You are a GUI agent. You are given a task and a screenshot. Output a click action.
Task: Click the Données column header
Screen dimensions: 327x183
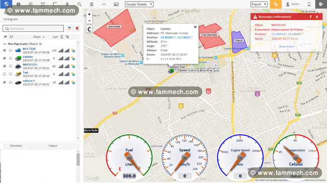point(16,146)
